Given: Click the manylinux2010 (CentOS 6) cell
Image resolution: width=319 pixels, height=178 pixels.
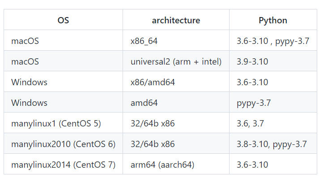Looking at the screenshot, I should coord(63,143).
